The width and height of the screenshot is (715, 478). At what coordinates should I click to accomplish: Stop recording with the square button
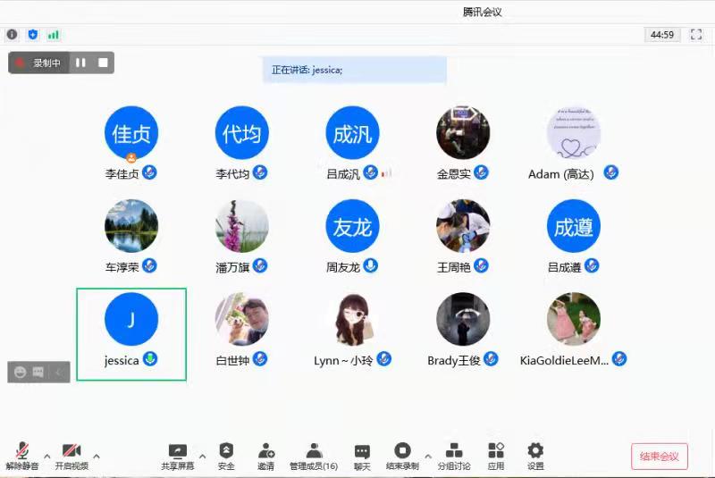103,63
